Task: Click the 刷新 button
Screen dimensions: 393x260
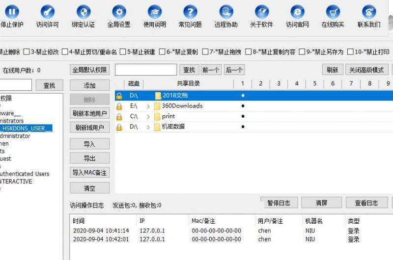Action: coord(333,70)
